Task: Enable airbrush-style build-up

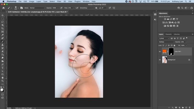Action: point(77,8)
